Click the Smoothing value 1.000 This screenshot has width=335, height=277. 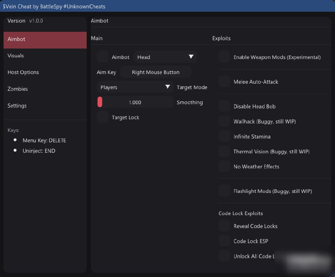pos(135,103)
